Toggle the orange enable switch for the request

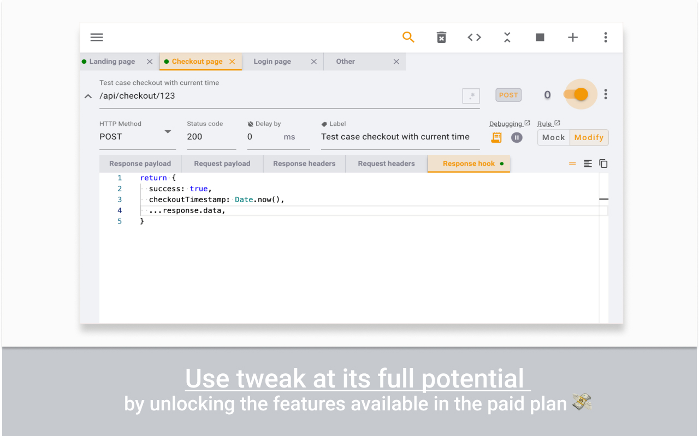click(580, 94)
